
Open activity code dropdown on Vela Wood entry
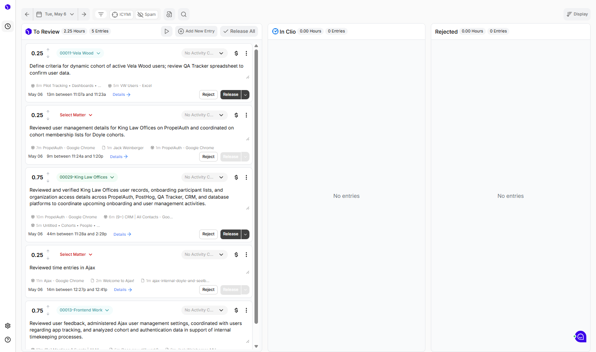(x=204, y=53)
